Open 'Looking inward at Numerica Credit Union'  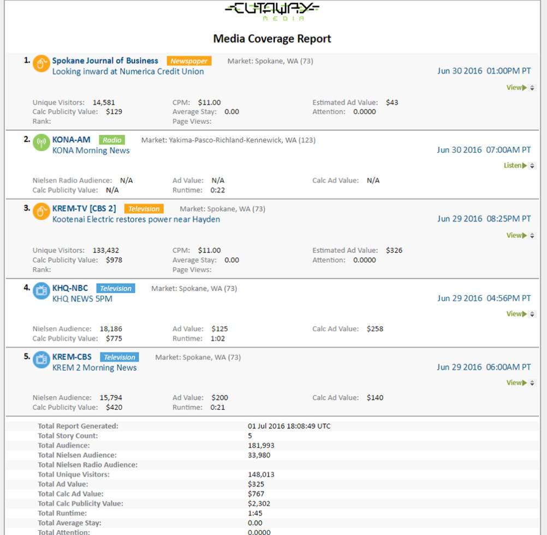(x=128, y=71)
